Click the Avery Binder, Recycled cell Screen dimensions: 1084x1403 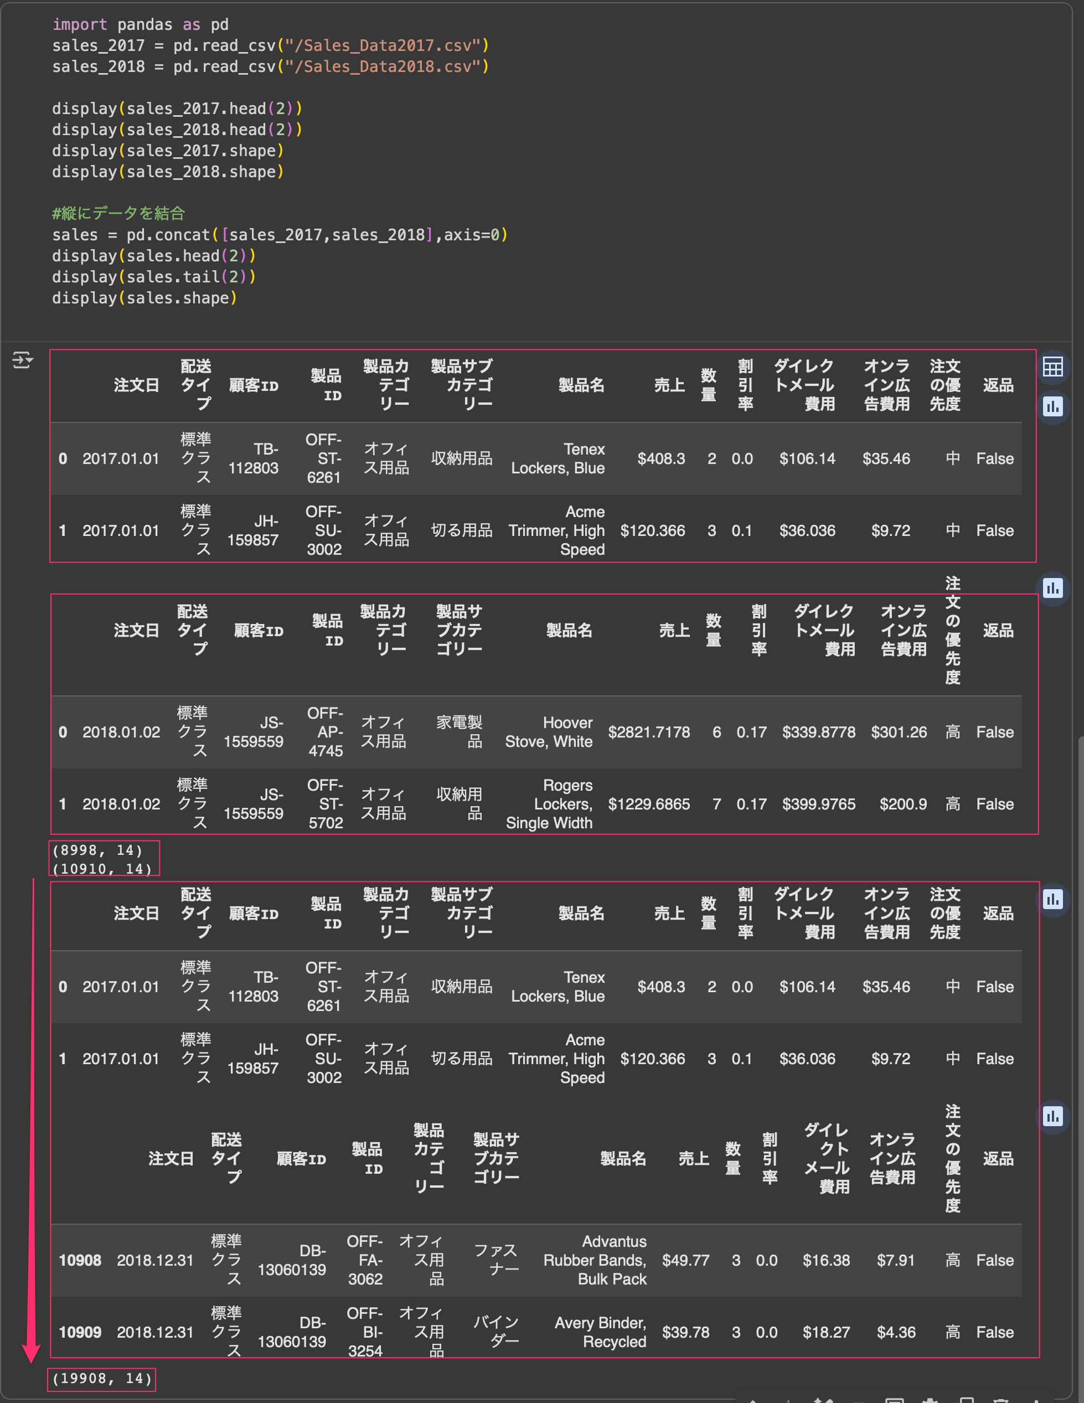tap(601, 1332)
